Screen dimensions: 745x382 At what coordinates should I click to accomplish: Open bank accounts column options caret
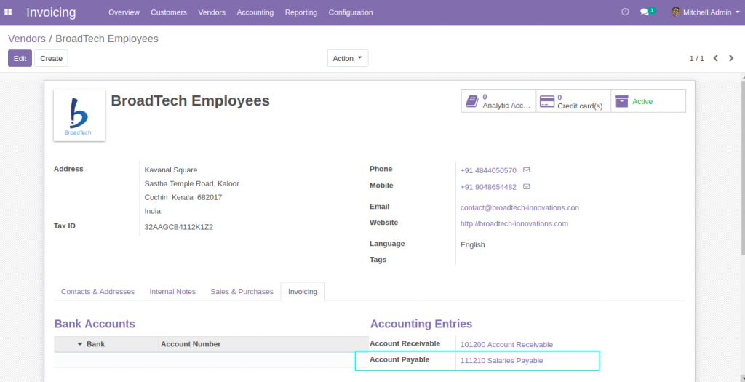tap(80, 344)
